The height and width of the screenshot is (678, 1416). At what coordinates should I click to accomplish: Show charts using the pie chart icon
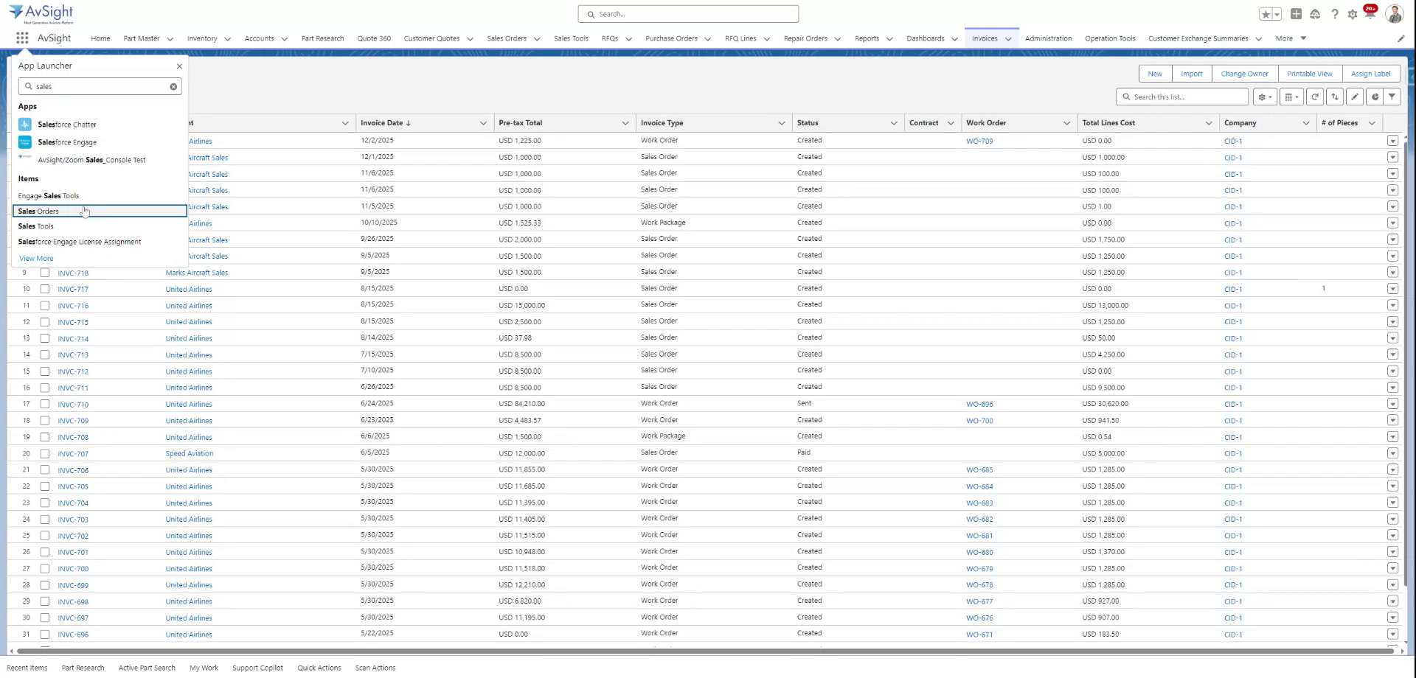point(1373,97)
